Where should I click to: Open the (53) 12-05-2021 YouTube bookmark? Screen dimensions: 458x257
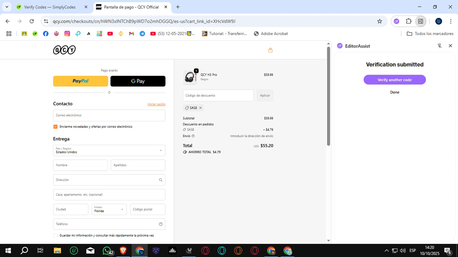[173, 34]
